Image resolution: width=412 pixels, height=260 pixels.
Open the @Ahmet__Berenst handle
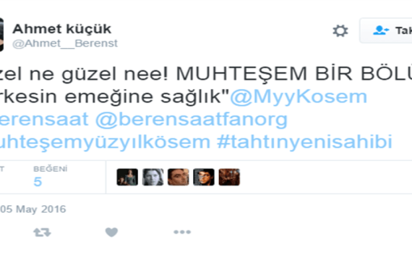[65, 43]
